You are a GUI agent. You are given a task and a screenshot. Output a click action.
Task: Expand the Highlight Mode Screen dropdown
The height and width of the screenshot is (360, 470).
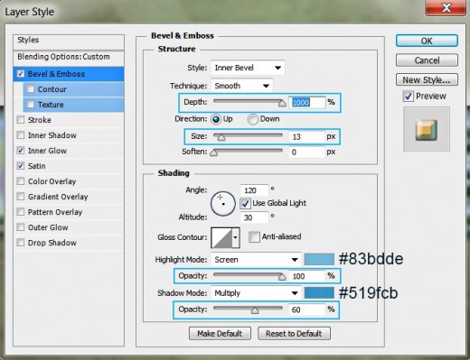click(x=257, y=260)
